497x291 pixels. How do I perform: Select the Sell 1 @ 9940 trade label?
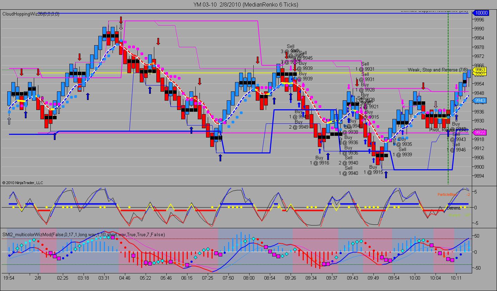pos(348,171)
